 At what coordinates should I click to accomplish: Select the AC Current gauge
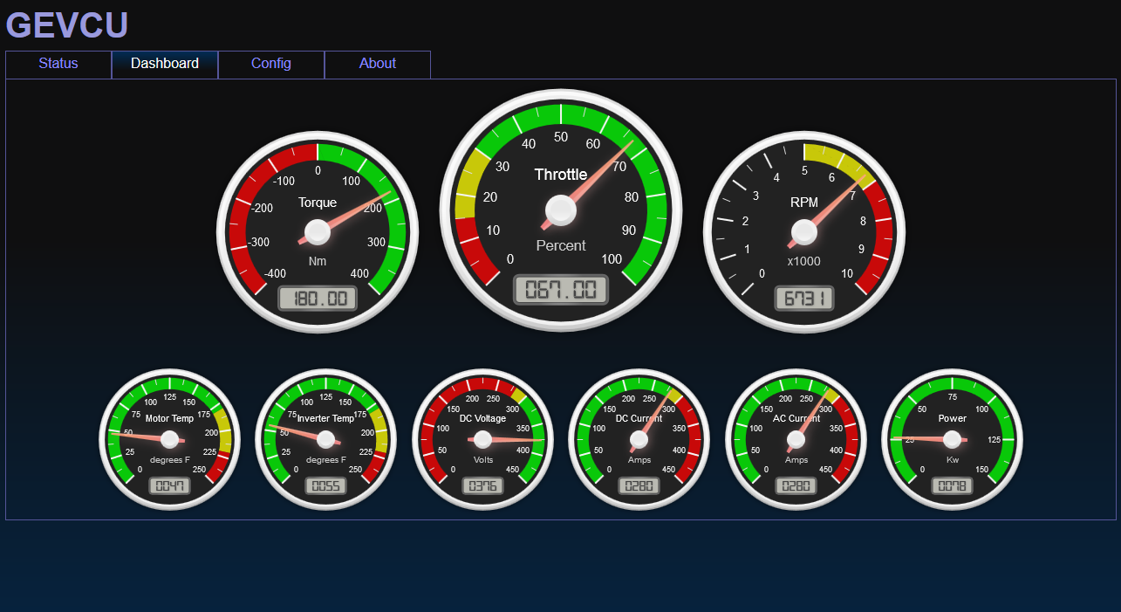(x=796, y=439)
